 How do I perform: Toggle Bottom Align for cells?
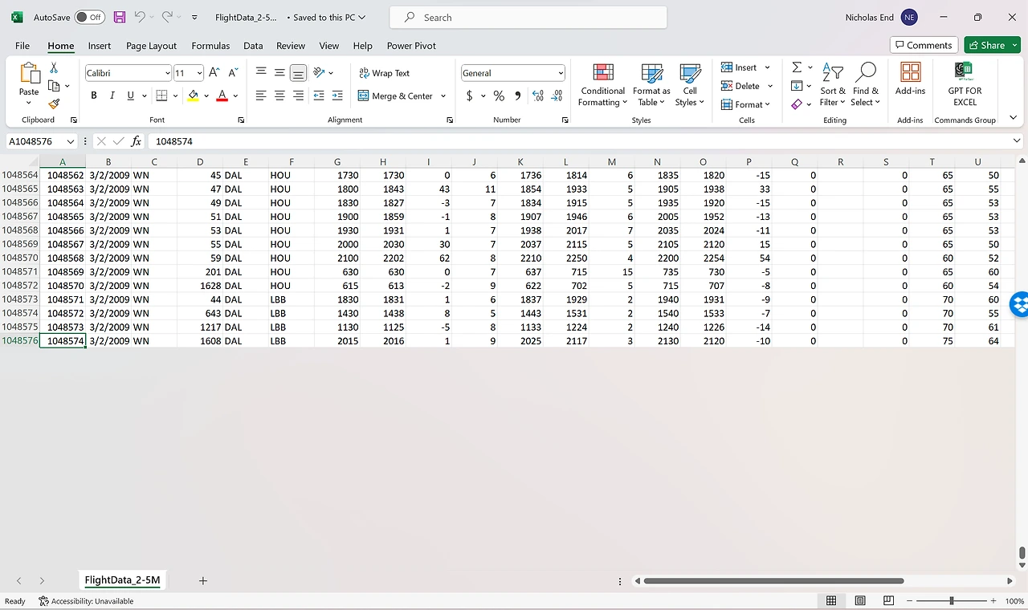click(x=298, y=73)
